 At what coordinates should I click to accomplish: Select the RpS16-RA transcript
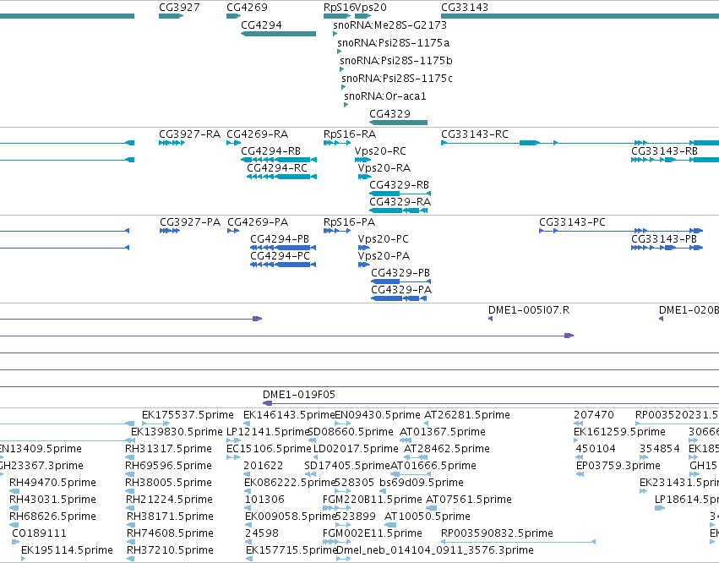click(x=337, y=143)
